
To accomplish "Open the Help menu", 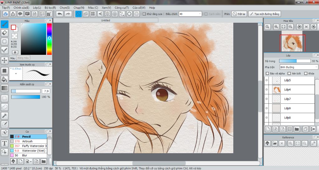I will click(152, 7).
